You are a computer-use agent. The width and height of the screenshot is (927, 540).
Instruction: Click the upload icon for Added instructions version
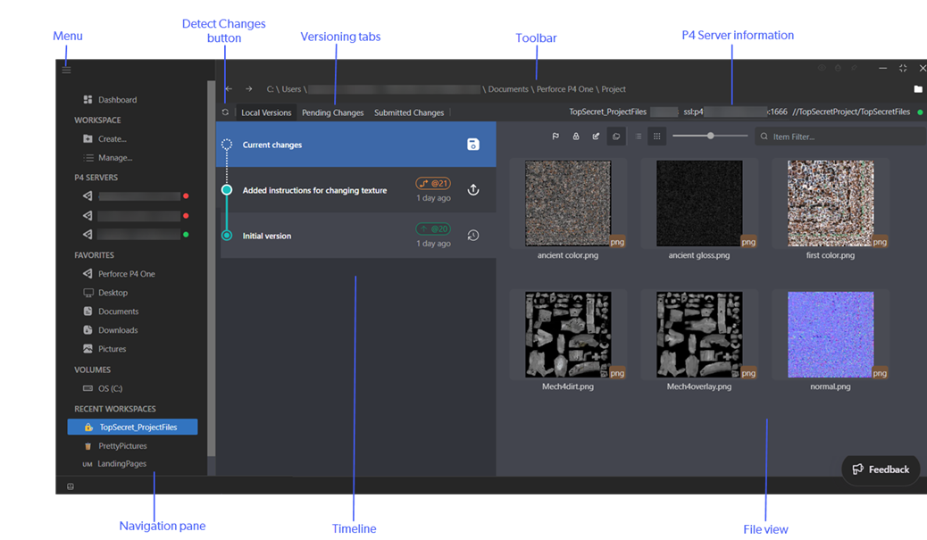(x=473, y=189)
